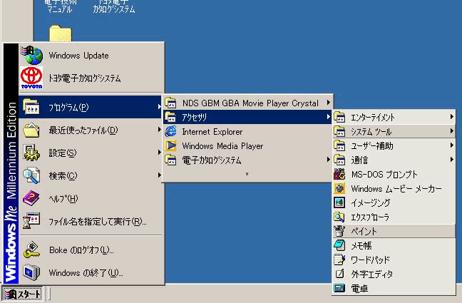Click the NDS GBM GBA Movie Player folder icon
The height and width of the screenshot is (303, 462).
pos(170,103)
